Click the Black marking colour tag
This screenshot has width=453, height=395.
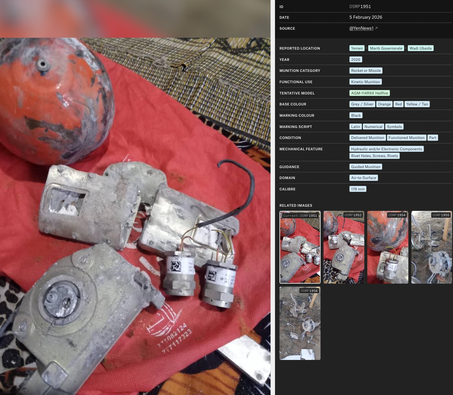click(356, 116)
